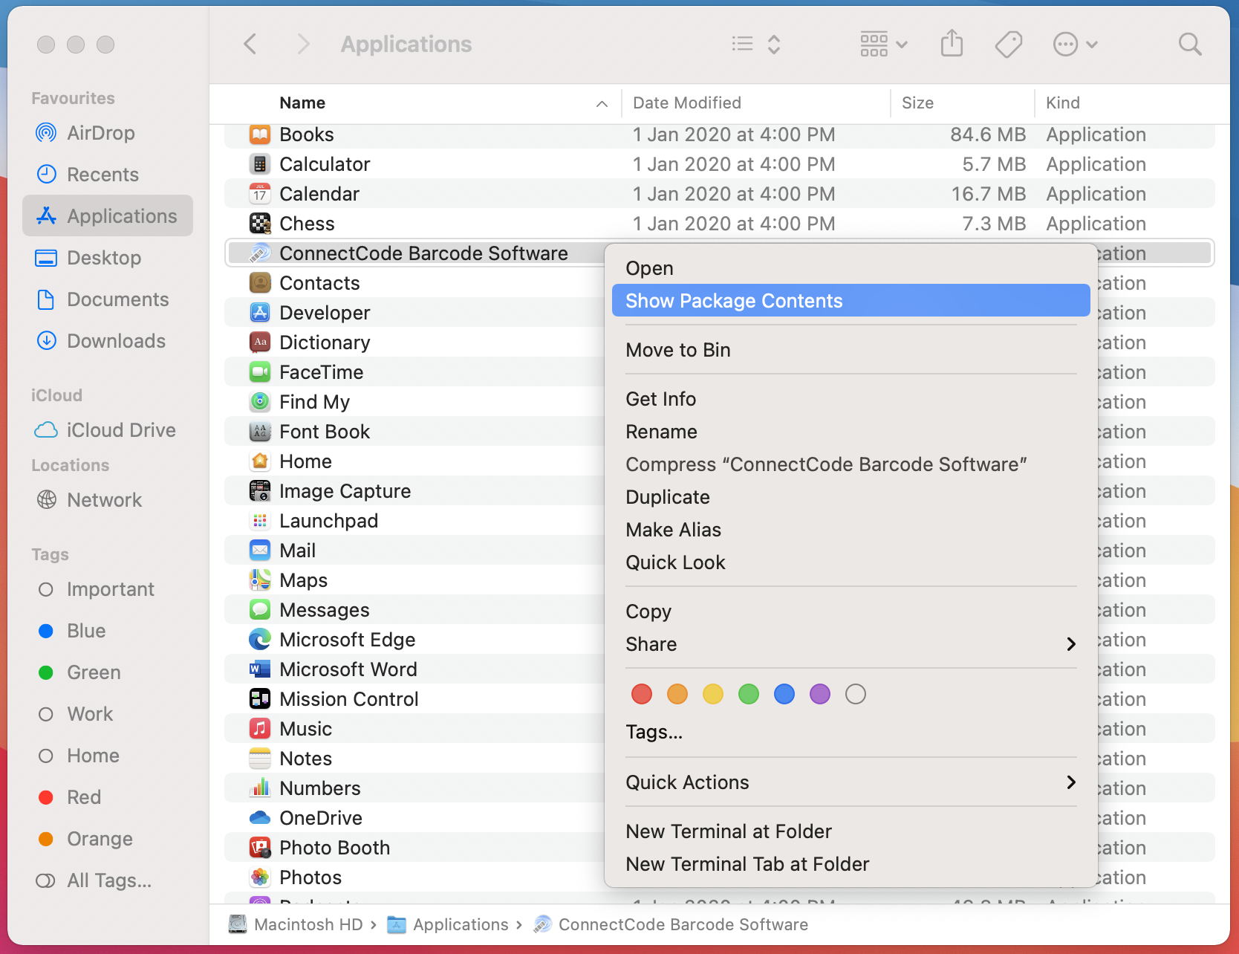
Task: Select the FaceTime app row
Action: pos(414,372)
